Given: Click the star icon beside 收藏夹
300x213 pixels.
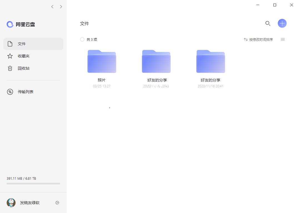Looking at the screenshot, I should coord(10,56).
